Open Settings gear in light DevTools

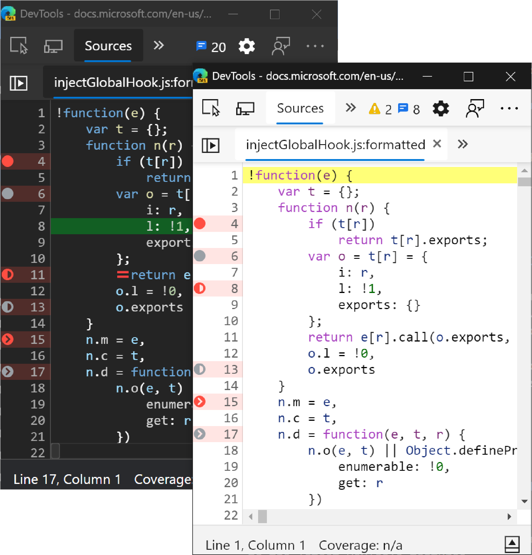click(441, 108)
